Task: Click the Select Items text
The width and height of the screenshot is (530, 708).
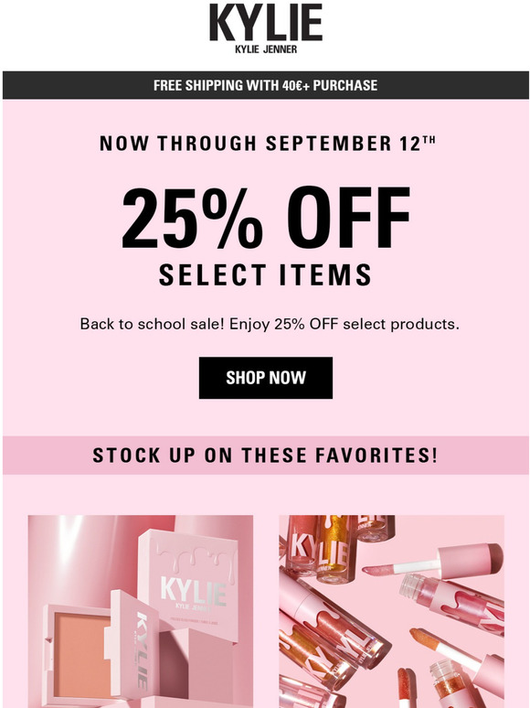Action: (265, 275)
